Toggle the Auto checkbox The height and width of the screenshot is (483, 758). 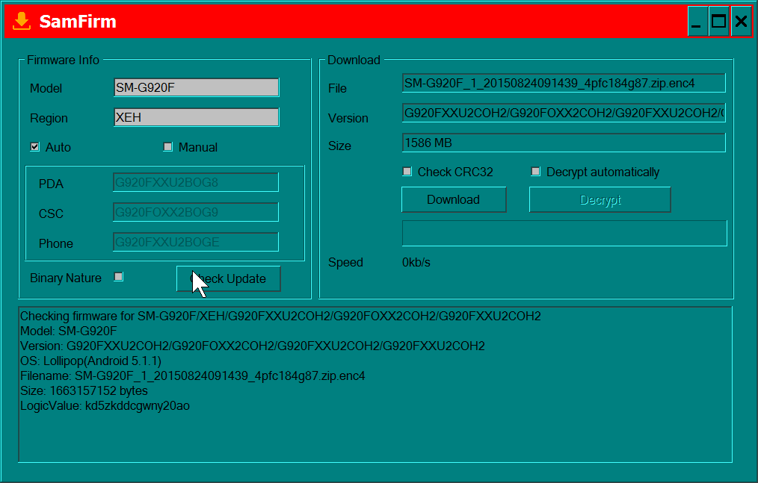click(x=35, y=147)
